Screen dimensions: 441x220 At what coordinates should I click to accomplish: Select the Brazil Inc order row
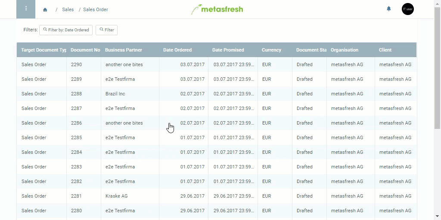[217, 94]
